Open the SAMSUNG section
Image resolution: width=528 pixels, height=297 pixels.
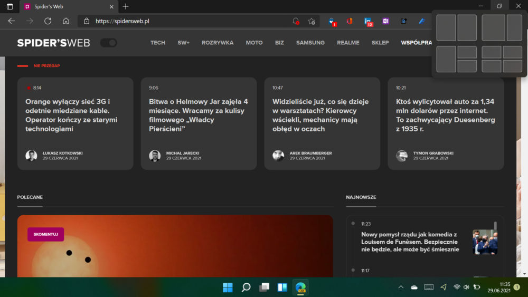(x=310, y=43)
